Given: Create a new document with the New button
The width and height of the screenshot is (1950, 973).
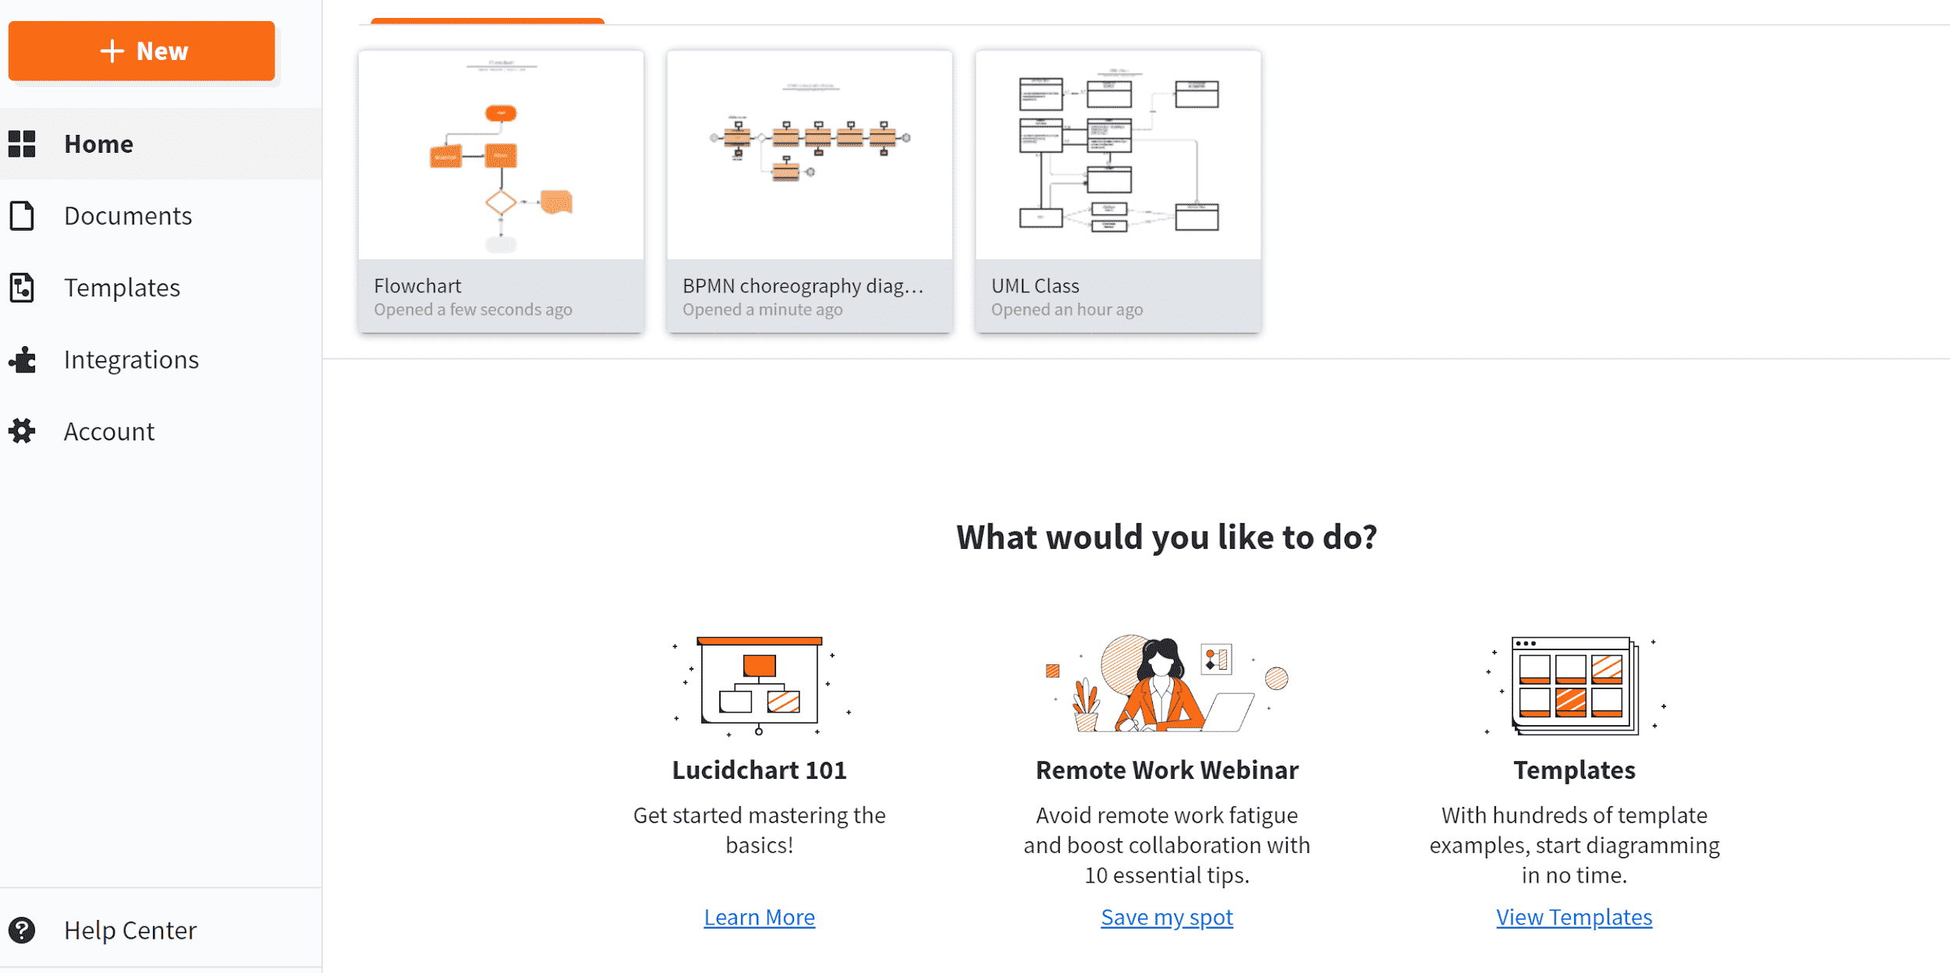Looking at the screenshot, I should coord(141,51).
